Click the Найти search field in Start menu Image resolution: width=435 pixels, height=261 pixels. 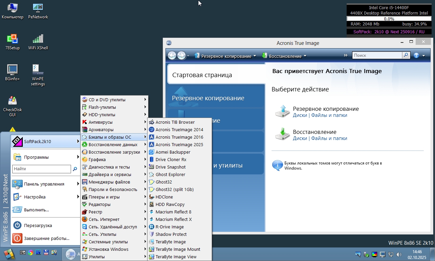click(x=41, y=169)
